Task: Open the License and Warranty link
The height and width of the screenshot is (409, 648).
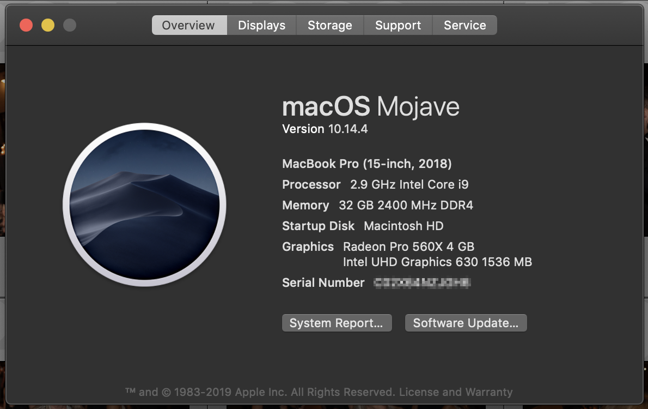Action: [456, 392]
